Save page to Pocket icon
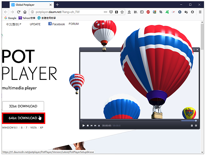The height and width of the screenshot is (155, 206). tap(111, 12)
